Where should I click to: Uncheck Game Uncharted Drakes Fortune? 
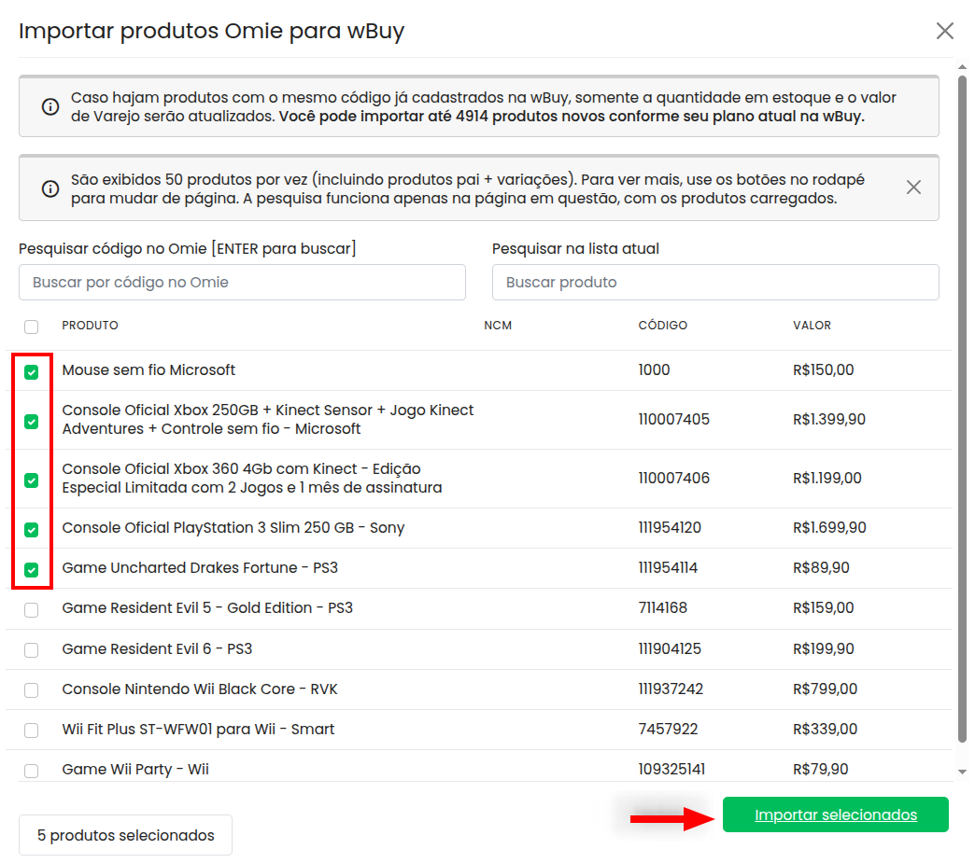32,570
